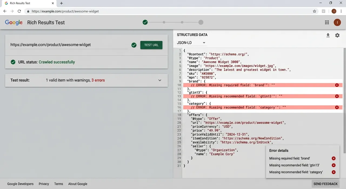Select 'Missing recommended field: 'gtin13'' error detail

(294, 165)
